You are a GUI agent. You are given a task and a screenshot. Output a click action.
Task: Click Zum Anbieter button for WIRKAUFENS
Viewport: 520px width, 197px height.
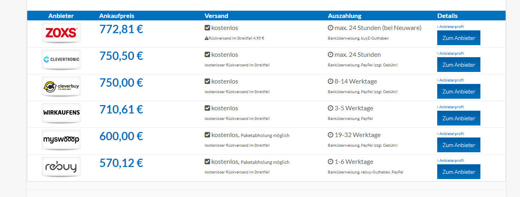[x=459, y=118]
